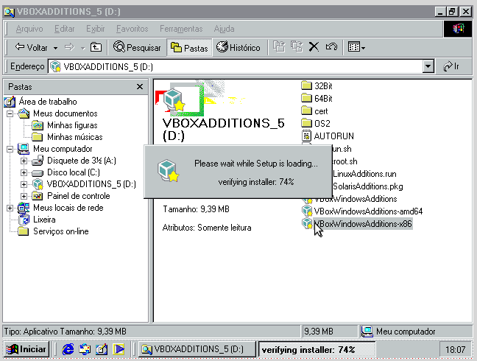Expand the Painel de controle node
Viewport: 477px width, 361px height.
point(24,196)
